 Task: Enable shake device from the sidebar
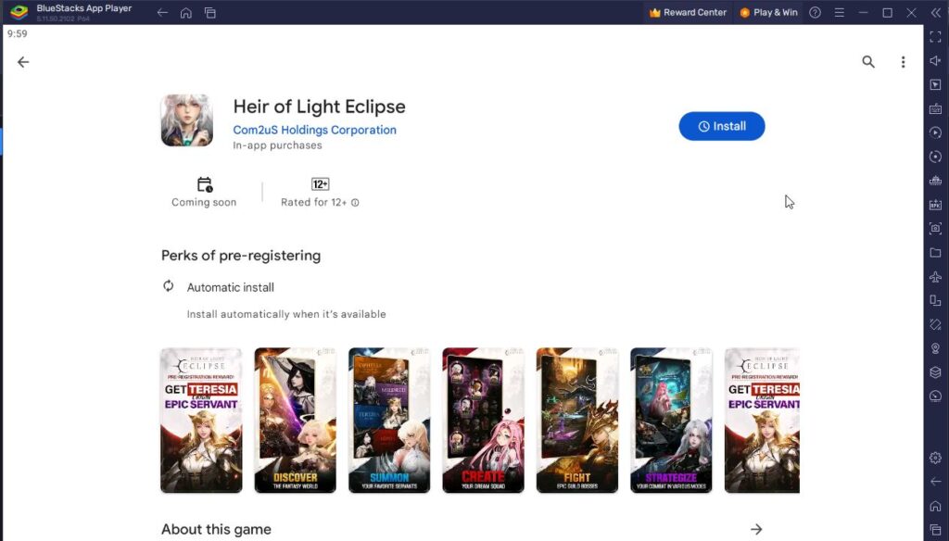click(x=935, y=325)
